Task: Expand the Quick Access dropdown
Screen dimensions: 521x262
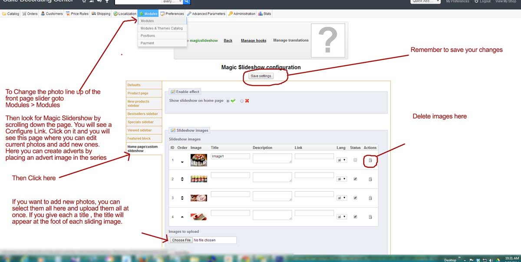Action: [425, 2]
